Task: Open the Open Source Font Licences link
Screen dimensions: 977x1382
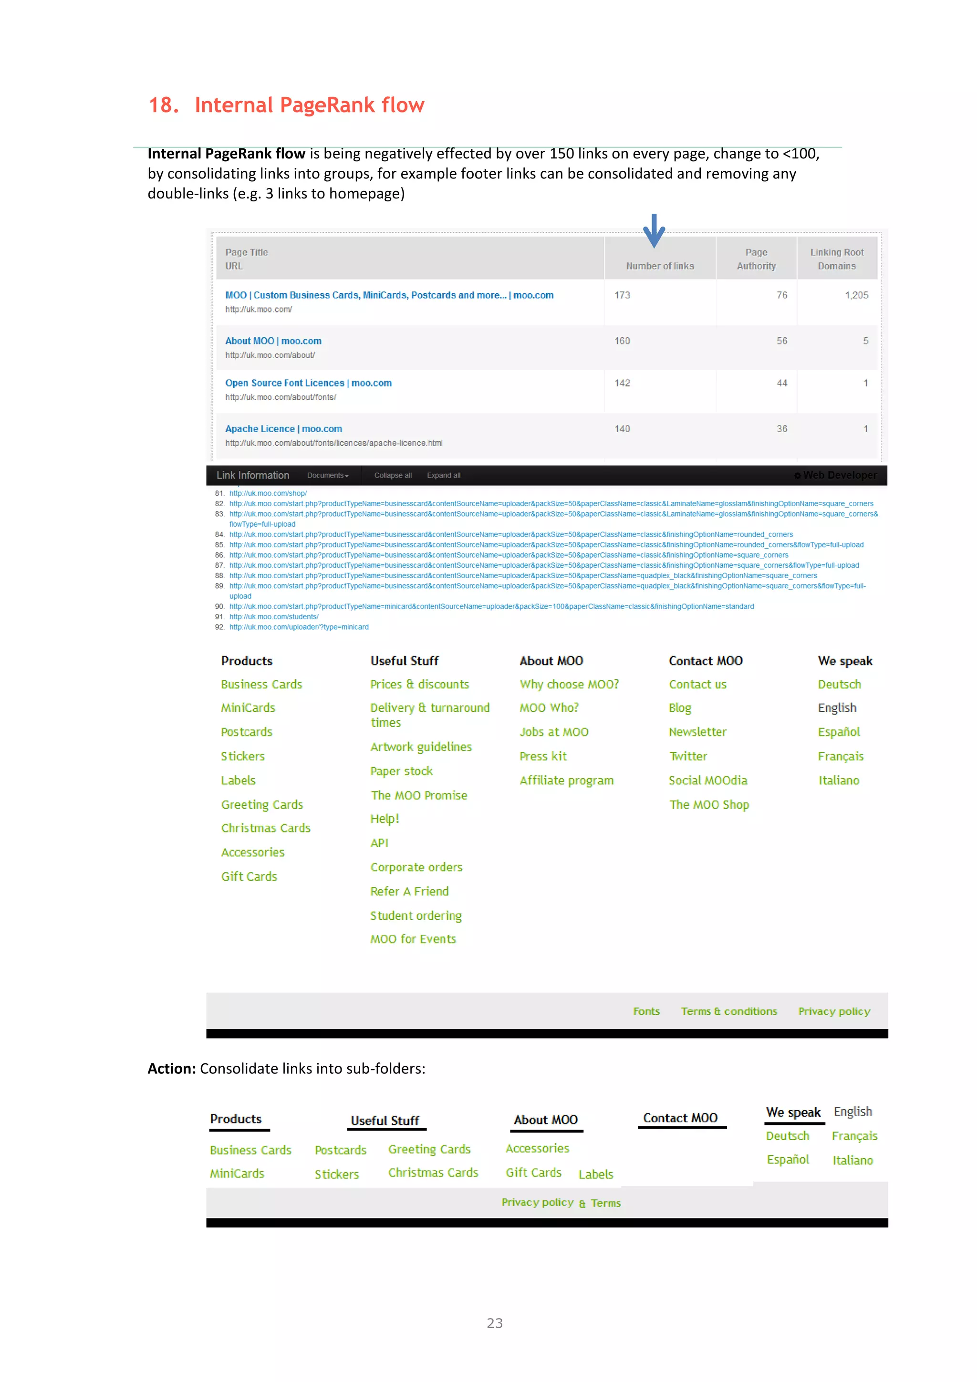Action: coord(308,383)
